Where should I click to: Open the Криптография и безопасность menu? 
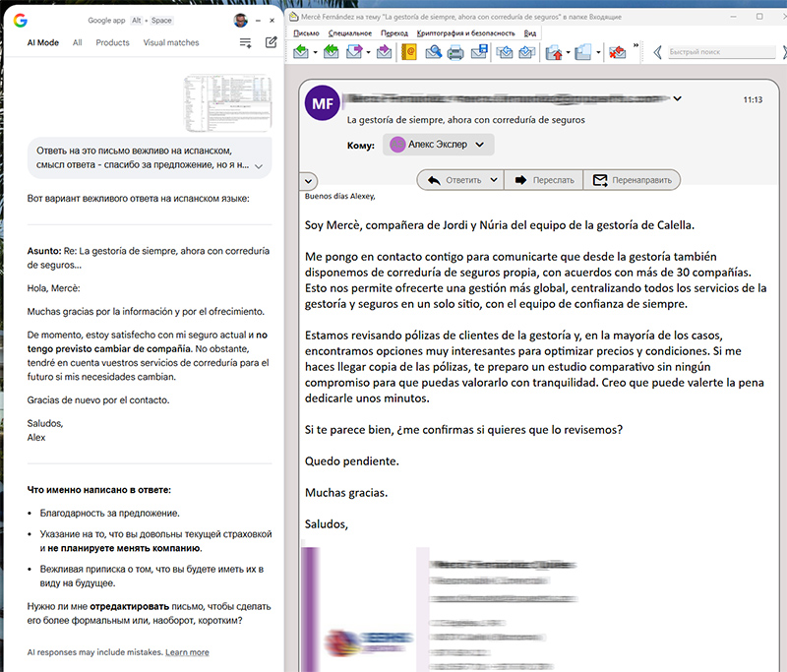465,32
